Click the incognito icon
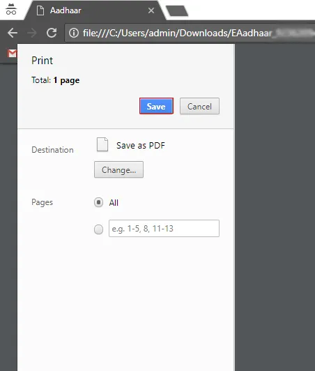 (11, 10)
